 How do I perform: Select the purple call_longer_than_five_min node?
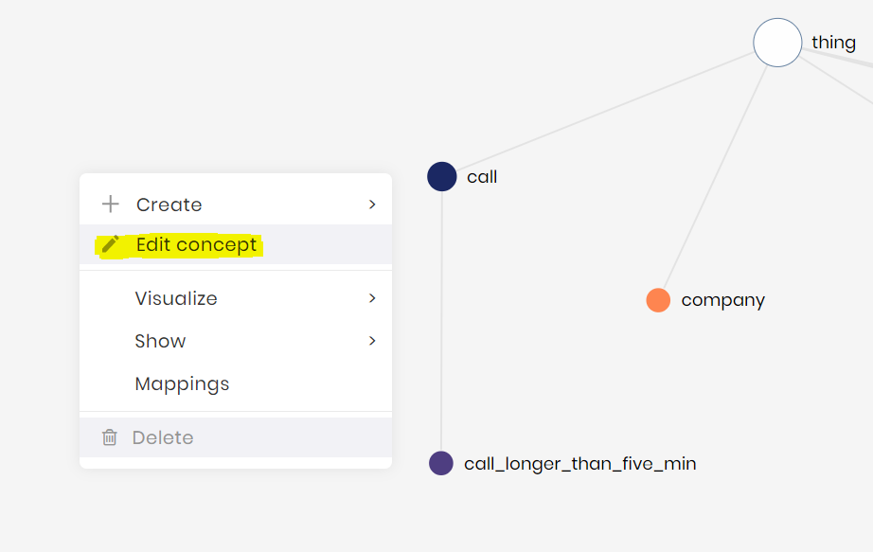(x=441, y=464)
